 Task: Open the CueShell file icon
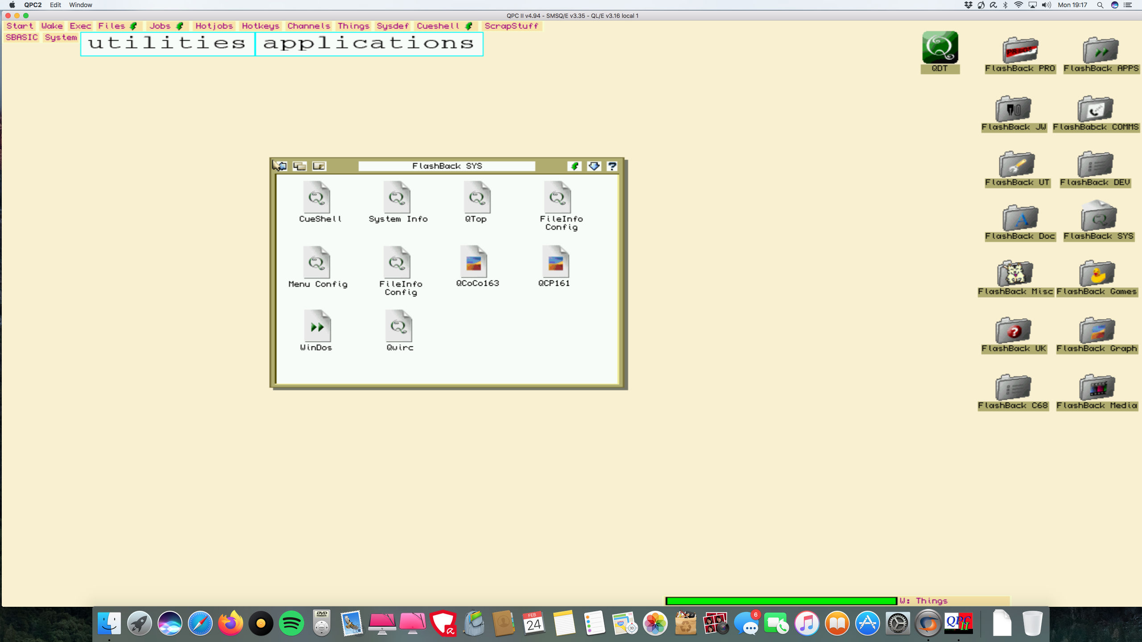tap(317, 198)
